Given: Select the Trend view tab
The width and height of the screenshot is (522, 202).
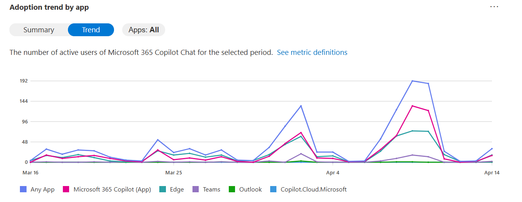Looking at the screenshot, I should pyautogui.click(x=91, y=30).
